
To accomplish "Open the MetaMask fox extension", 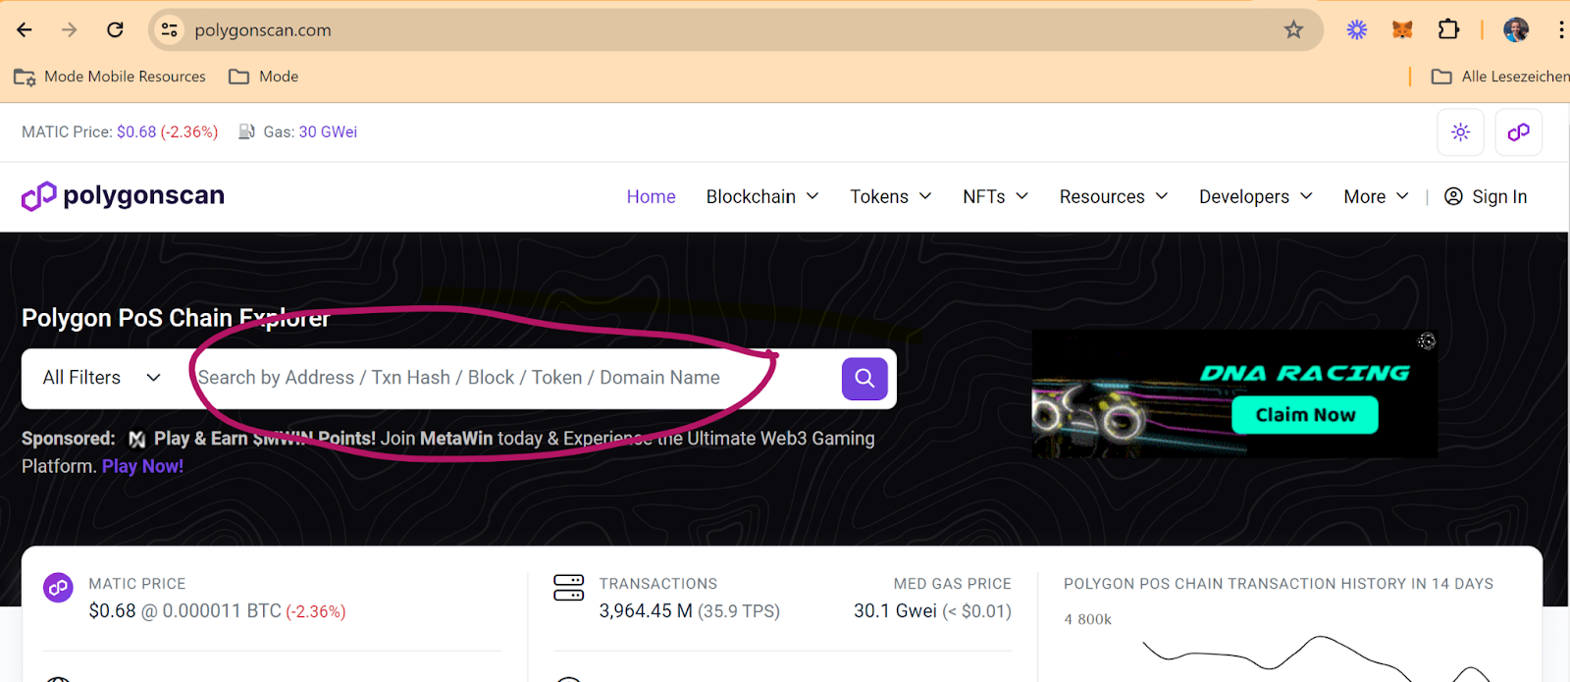I will click(1402, 29).
